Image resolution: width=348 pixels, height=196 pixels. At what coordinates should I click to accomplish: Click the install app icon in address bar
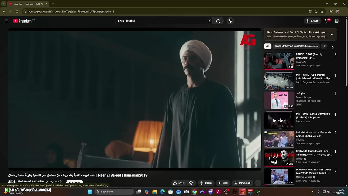(x=316, y=11)
